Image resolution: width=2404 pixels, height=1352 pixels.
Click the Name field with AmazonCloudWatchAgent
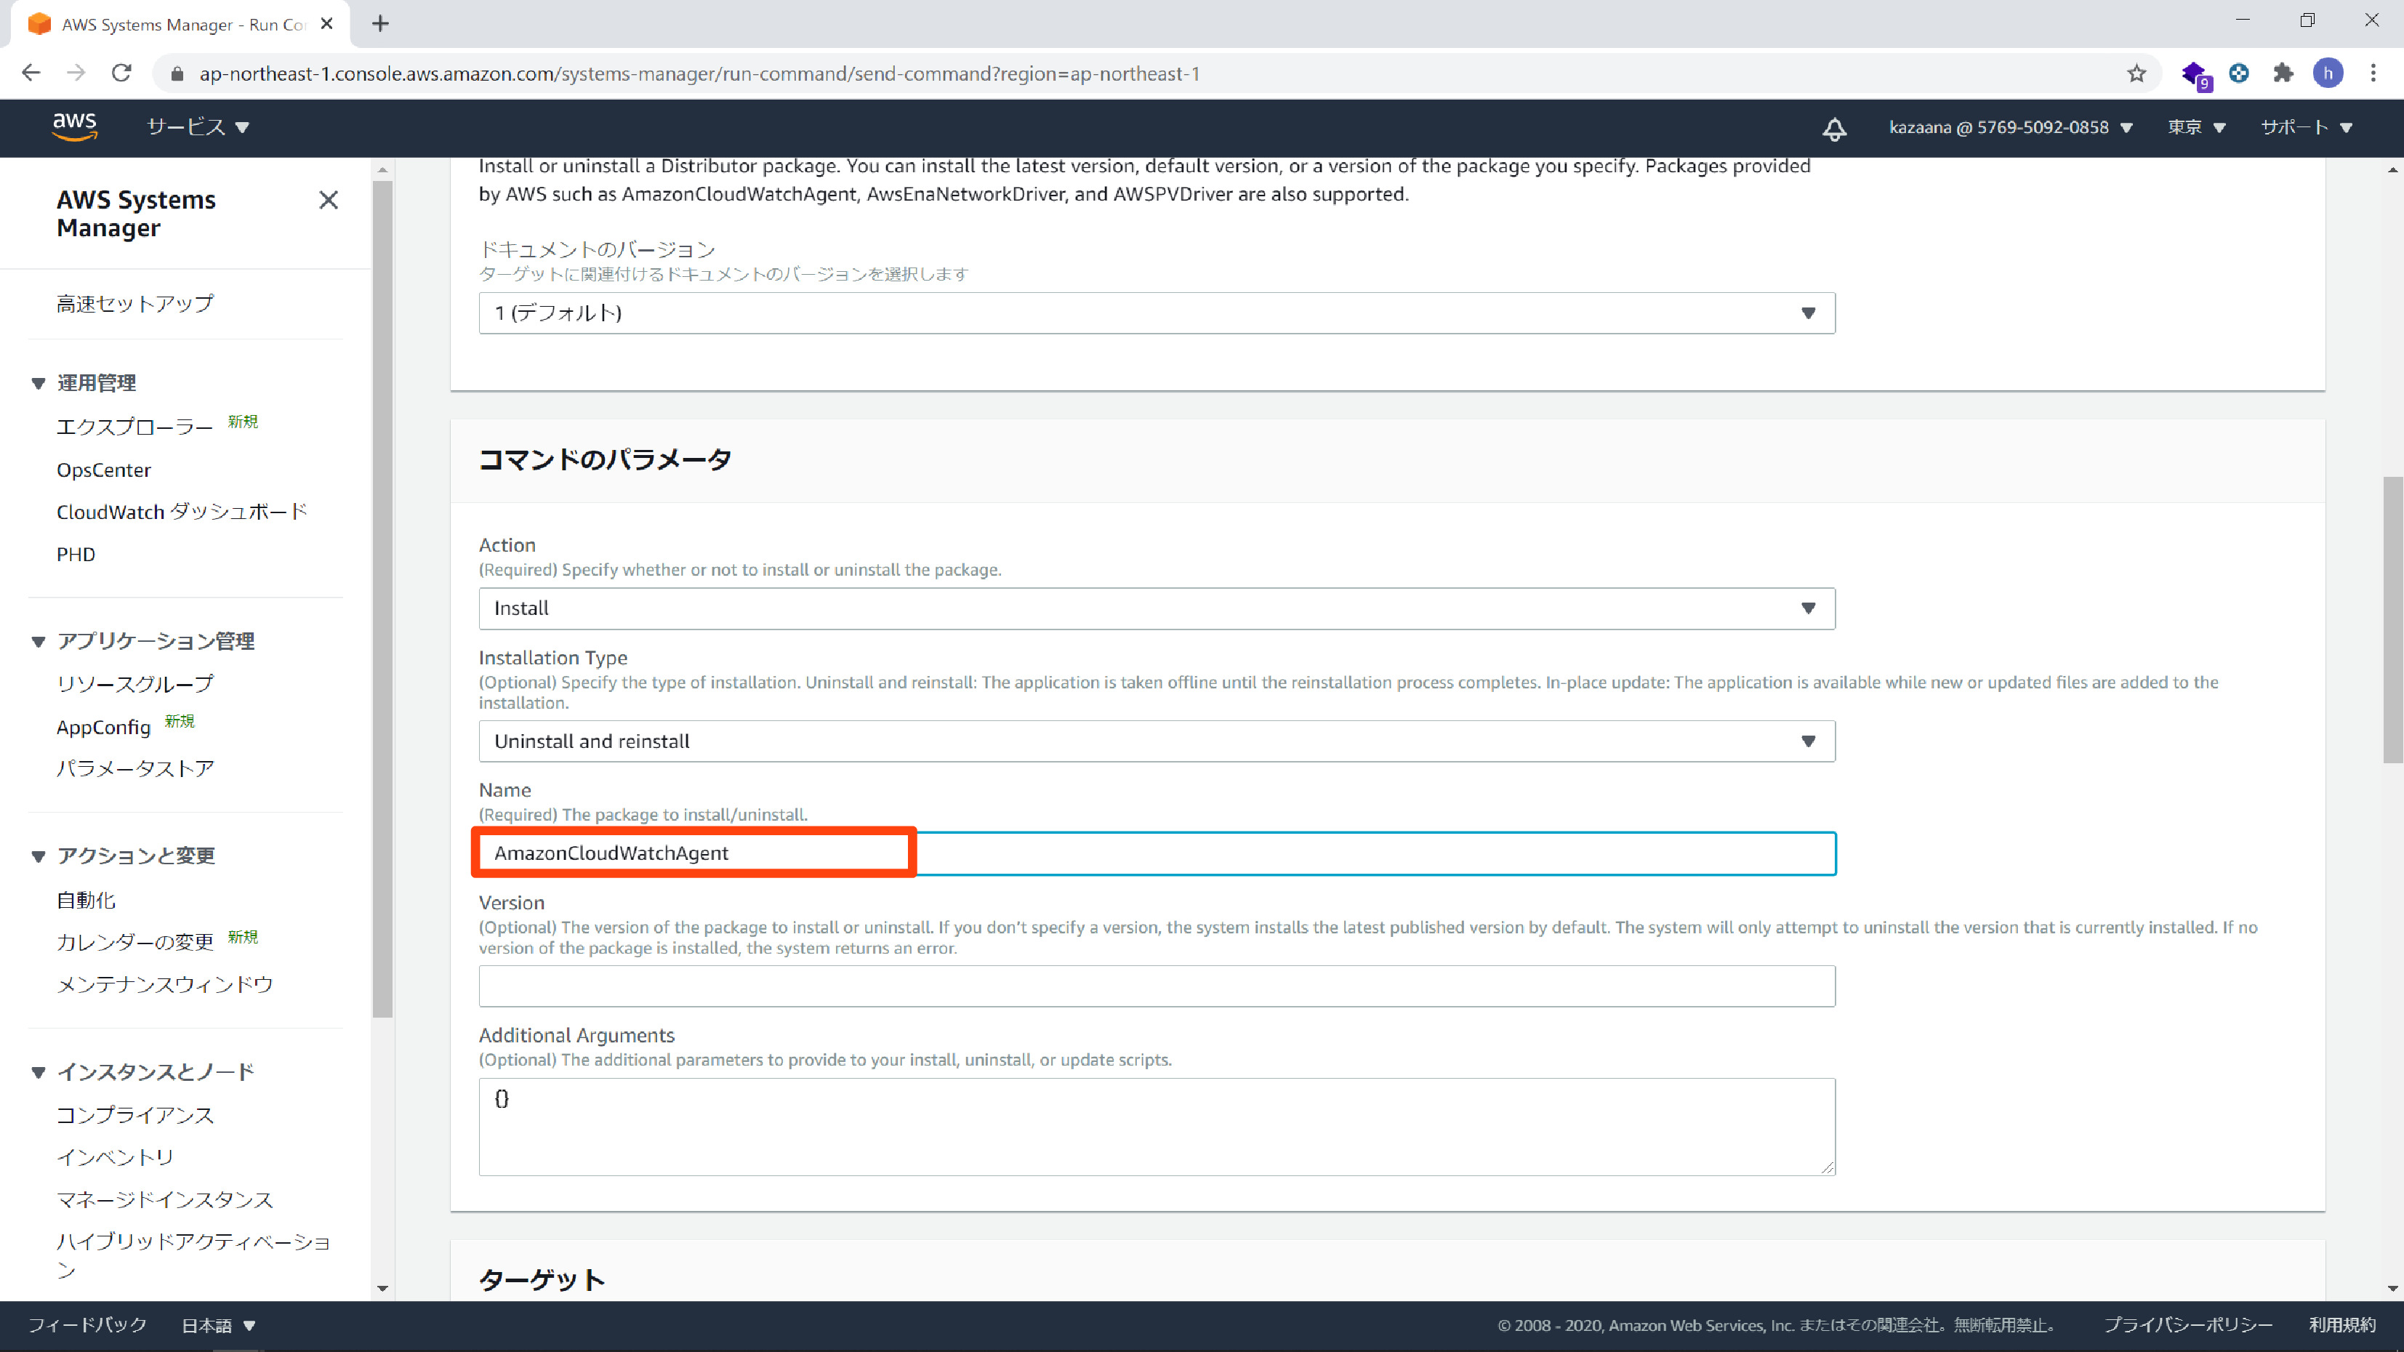point(1157,853)
